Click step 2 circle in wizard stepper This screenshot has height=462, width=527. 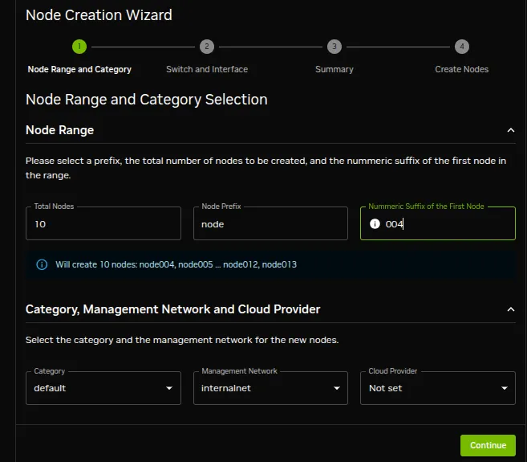(207, 47)
